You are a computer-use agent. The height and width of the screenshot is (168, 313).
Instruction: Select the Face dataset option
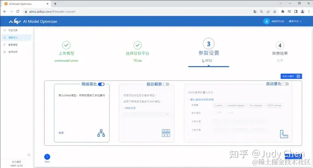[x=256, y=105]
